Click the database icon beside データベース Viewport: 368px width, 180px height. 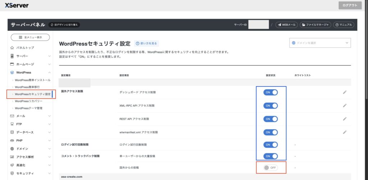[x=12, y=132]
